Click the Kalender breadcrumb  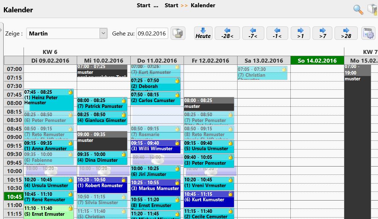pos(203,5)
